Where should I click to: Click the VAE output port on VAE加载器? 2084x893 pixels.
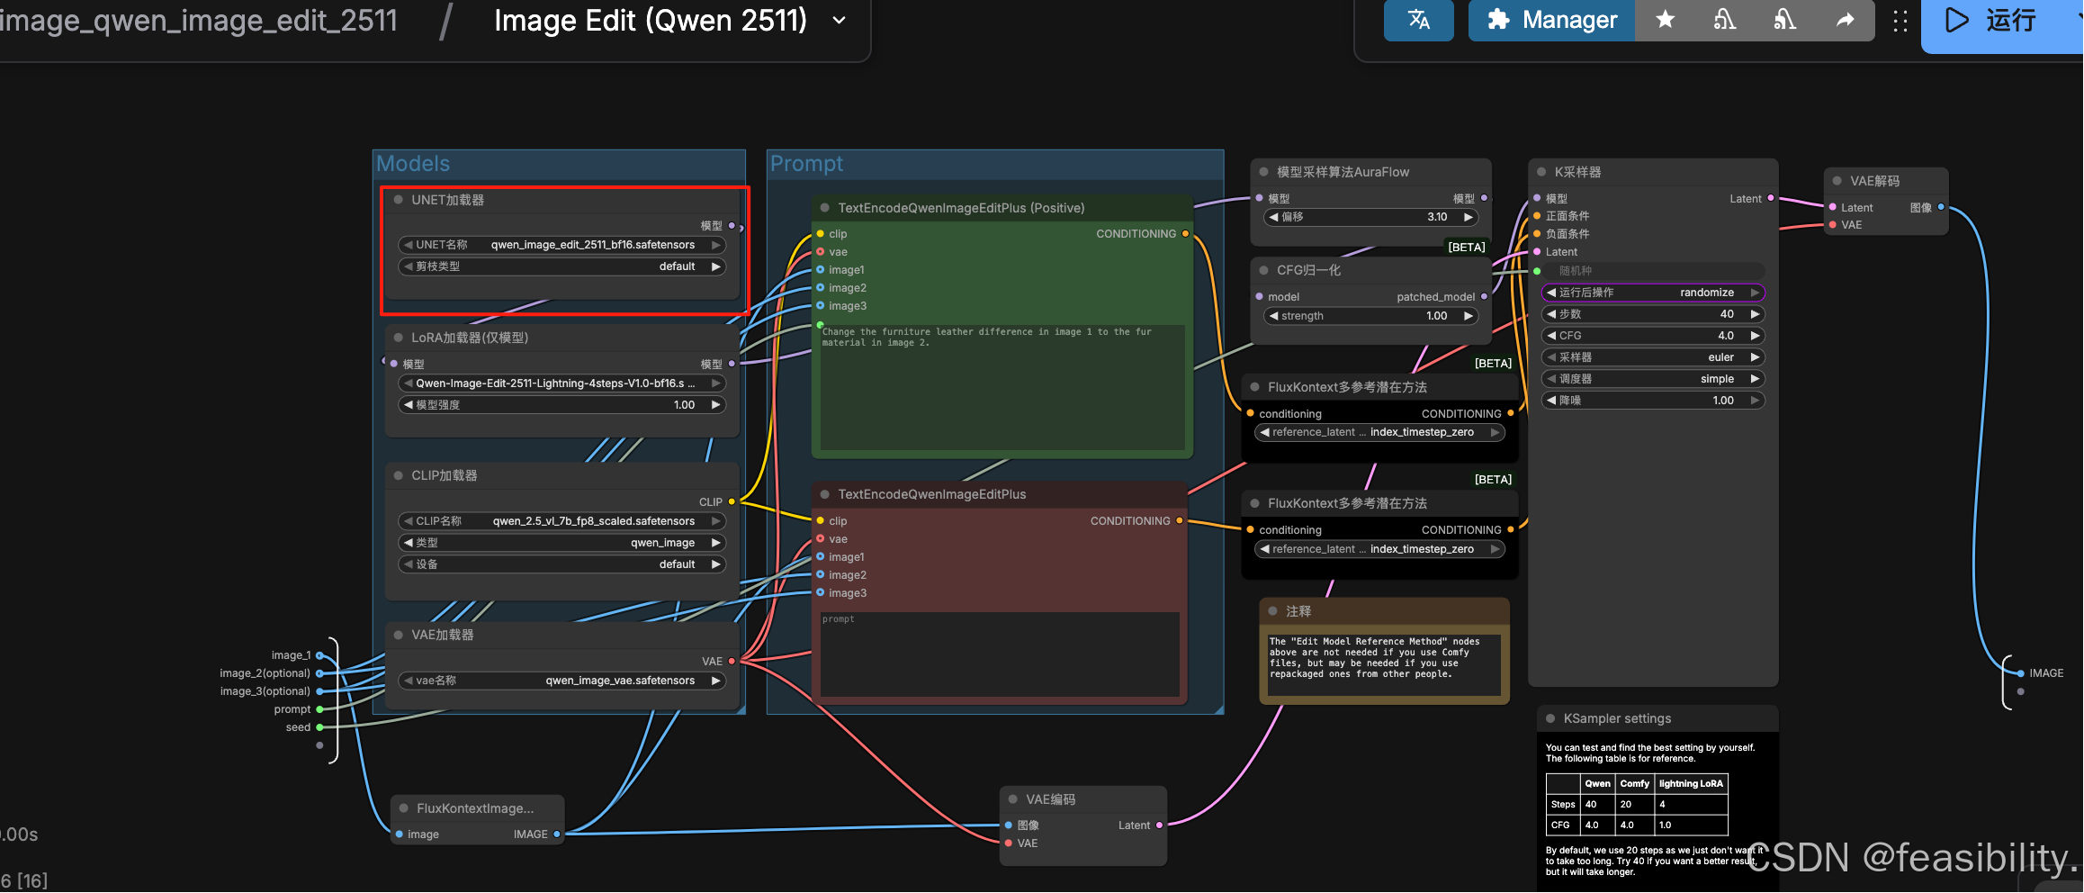pos(732,662)
